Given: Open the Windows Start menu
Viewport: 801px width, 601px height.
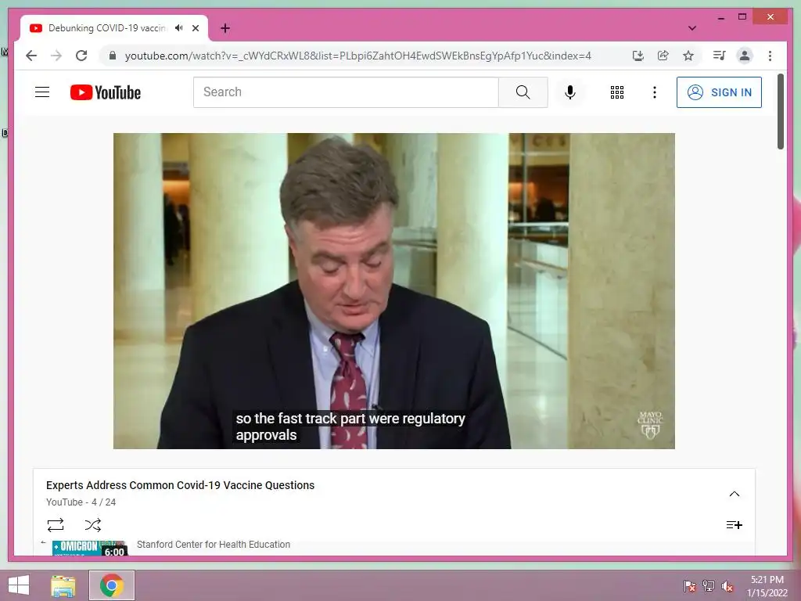Looking at the screenshot, I should point(19,585).
